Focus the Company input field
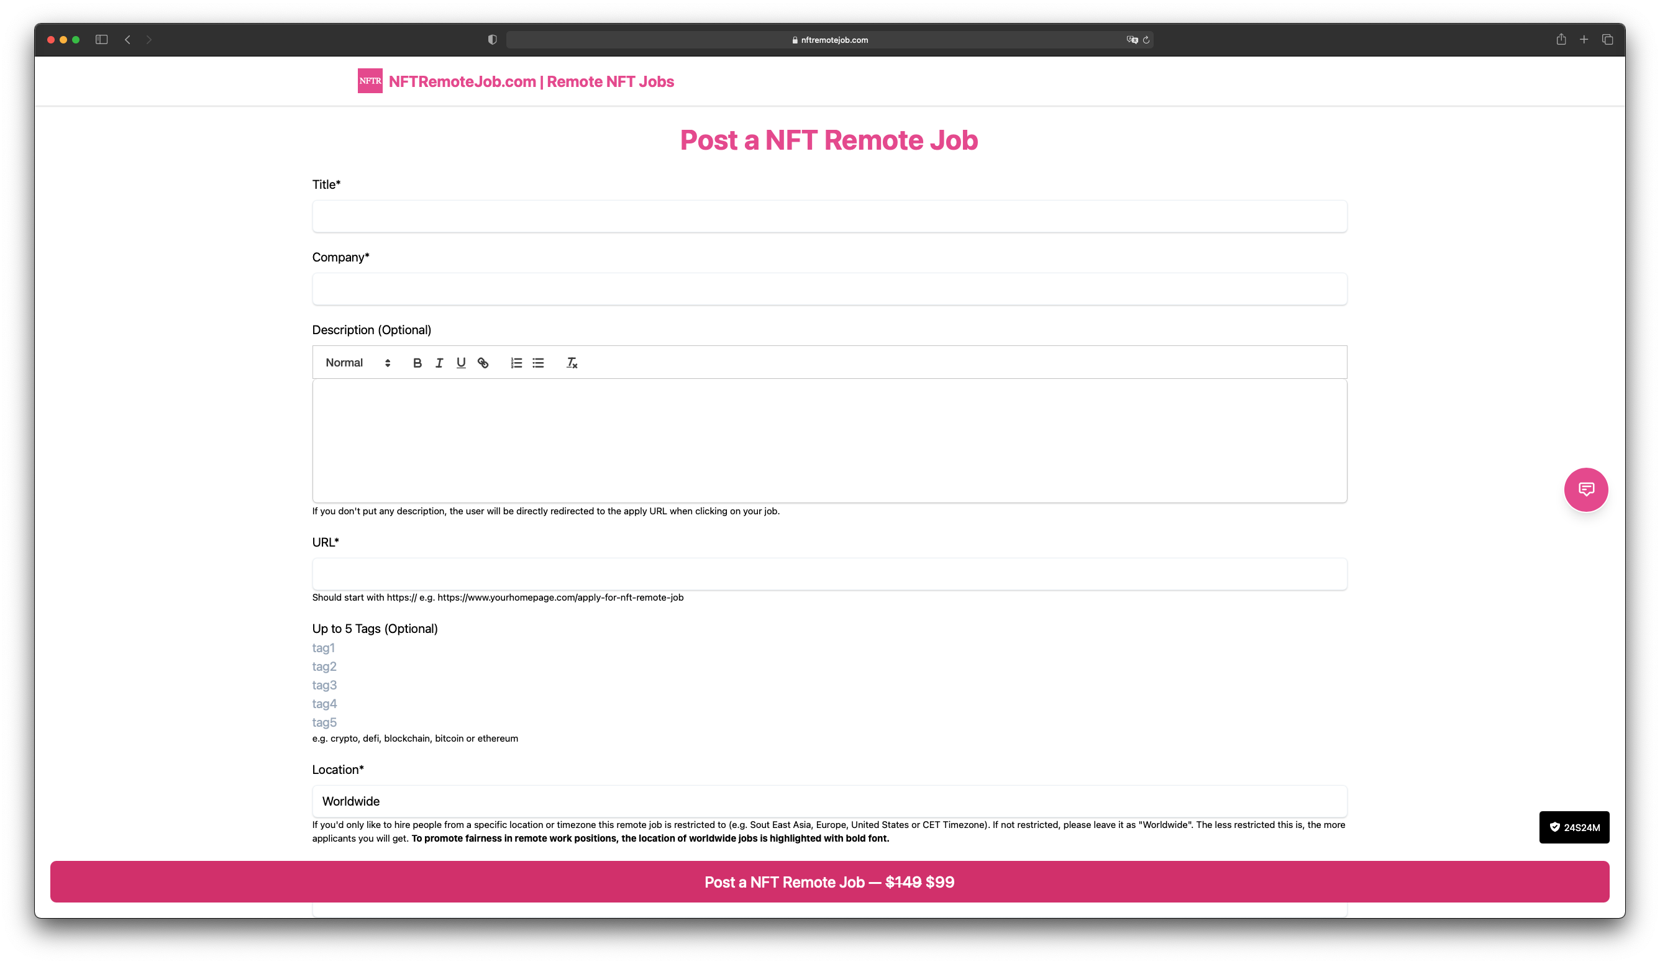Image resolution: width=1660 pixels, height=964 pixels. 829,289
